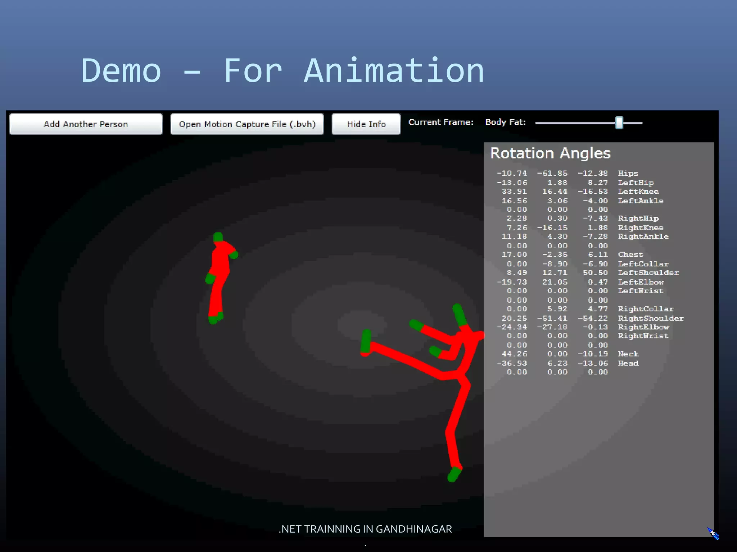This screenshot has height=552, width=737.
Task: Click the .NET TRAINNING IN GANDHINAGAR footer text
Action: point(365,529)
